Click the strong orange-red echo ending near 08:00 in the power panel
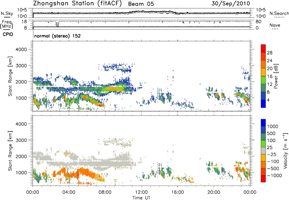The height and width of the screenshot is (200, 289). pyautogui.click(x=101, y=105)
